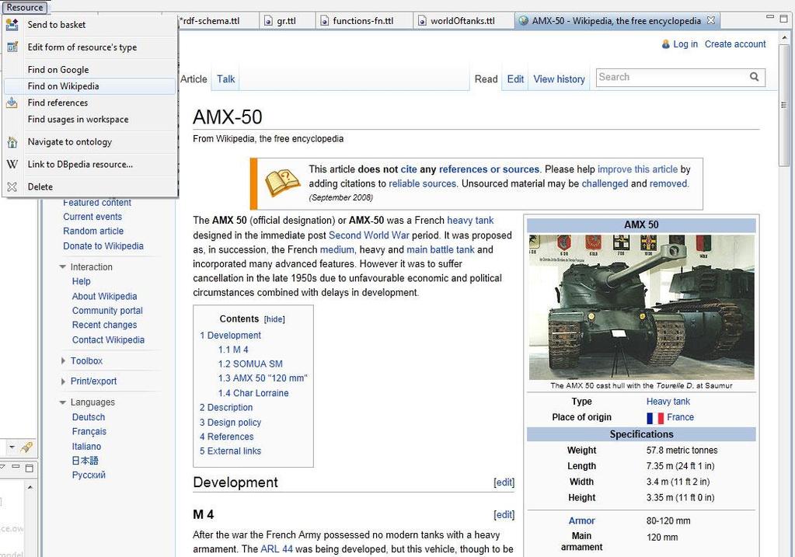Open the heavy tank link in intro
The height and width of the screenshot is (557, 795).
point(470,220)
